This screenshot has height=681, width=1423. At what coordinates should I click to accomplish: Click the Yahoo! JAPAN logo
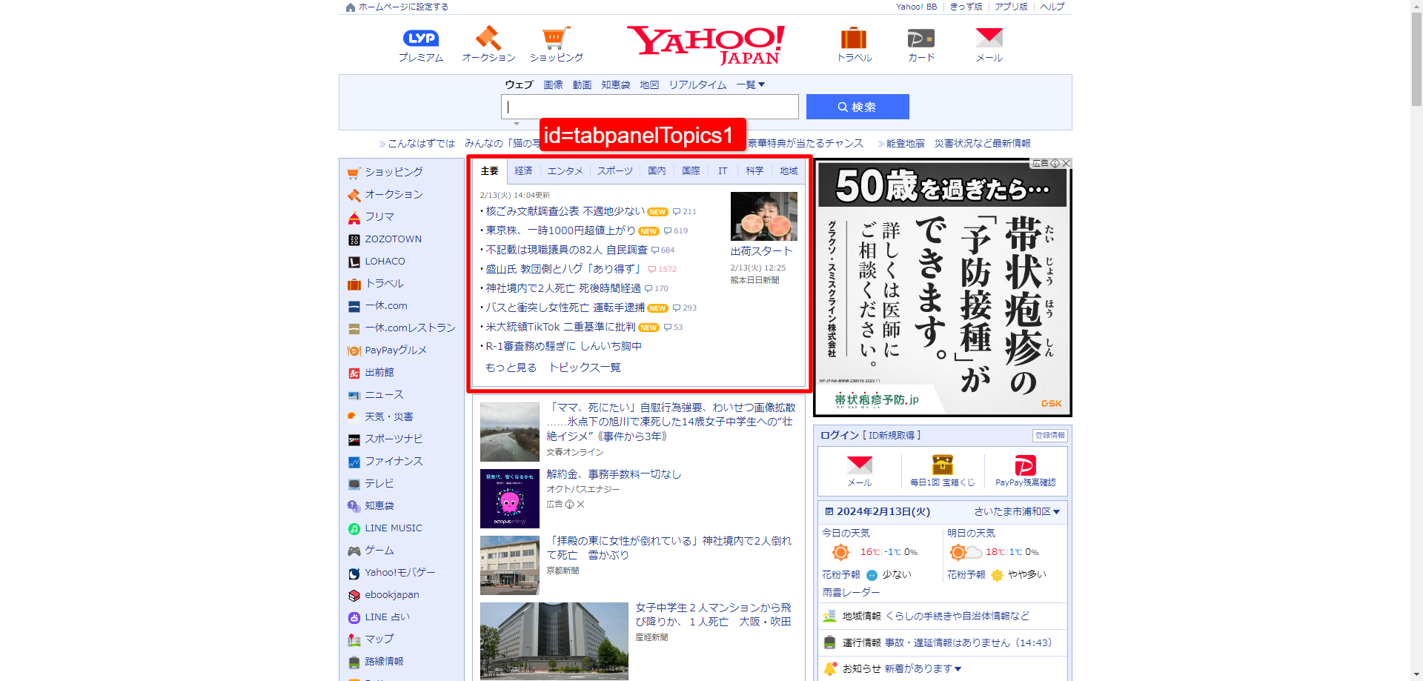[706, 44]
